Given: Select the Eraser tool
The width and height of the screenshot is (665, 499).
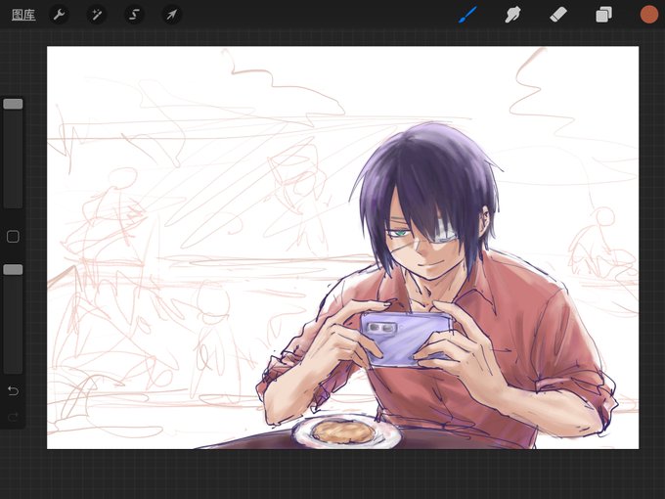Looking at the screenshot, I should click(x=558, y=15).
